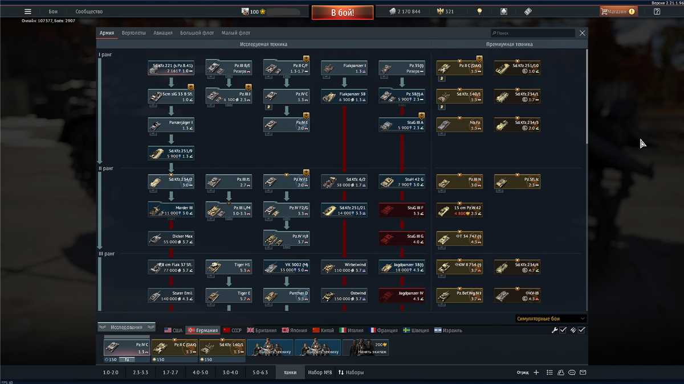The image size is (684, 384).
Task: Open the Сообщество menu
Action: tap(89, 11)
